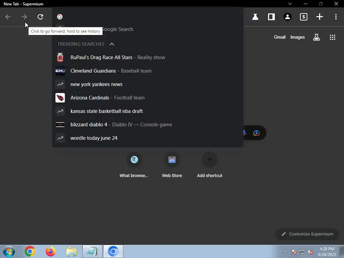Select kansas state basketball nba draft suggestion
Screen dimensions: 344x258
(148, 111)
